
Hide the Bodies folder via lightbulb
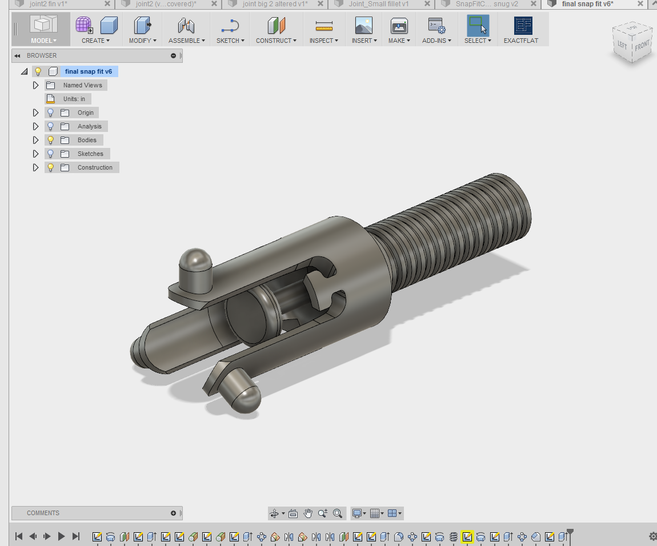click(x=50, y=140)
